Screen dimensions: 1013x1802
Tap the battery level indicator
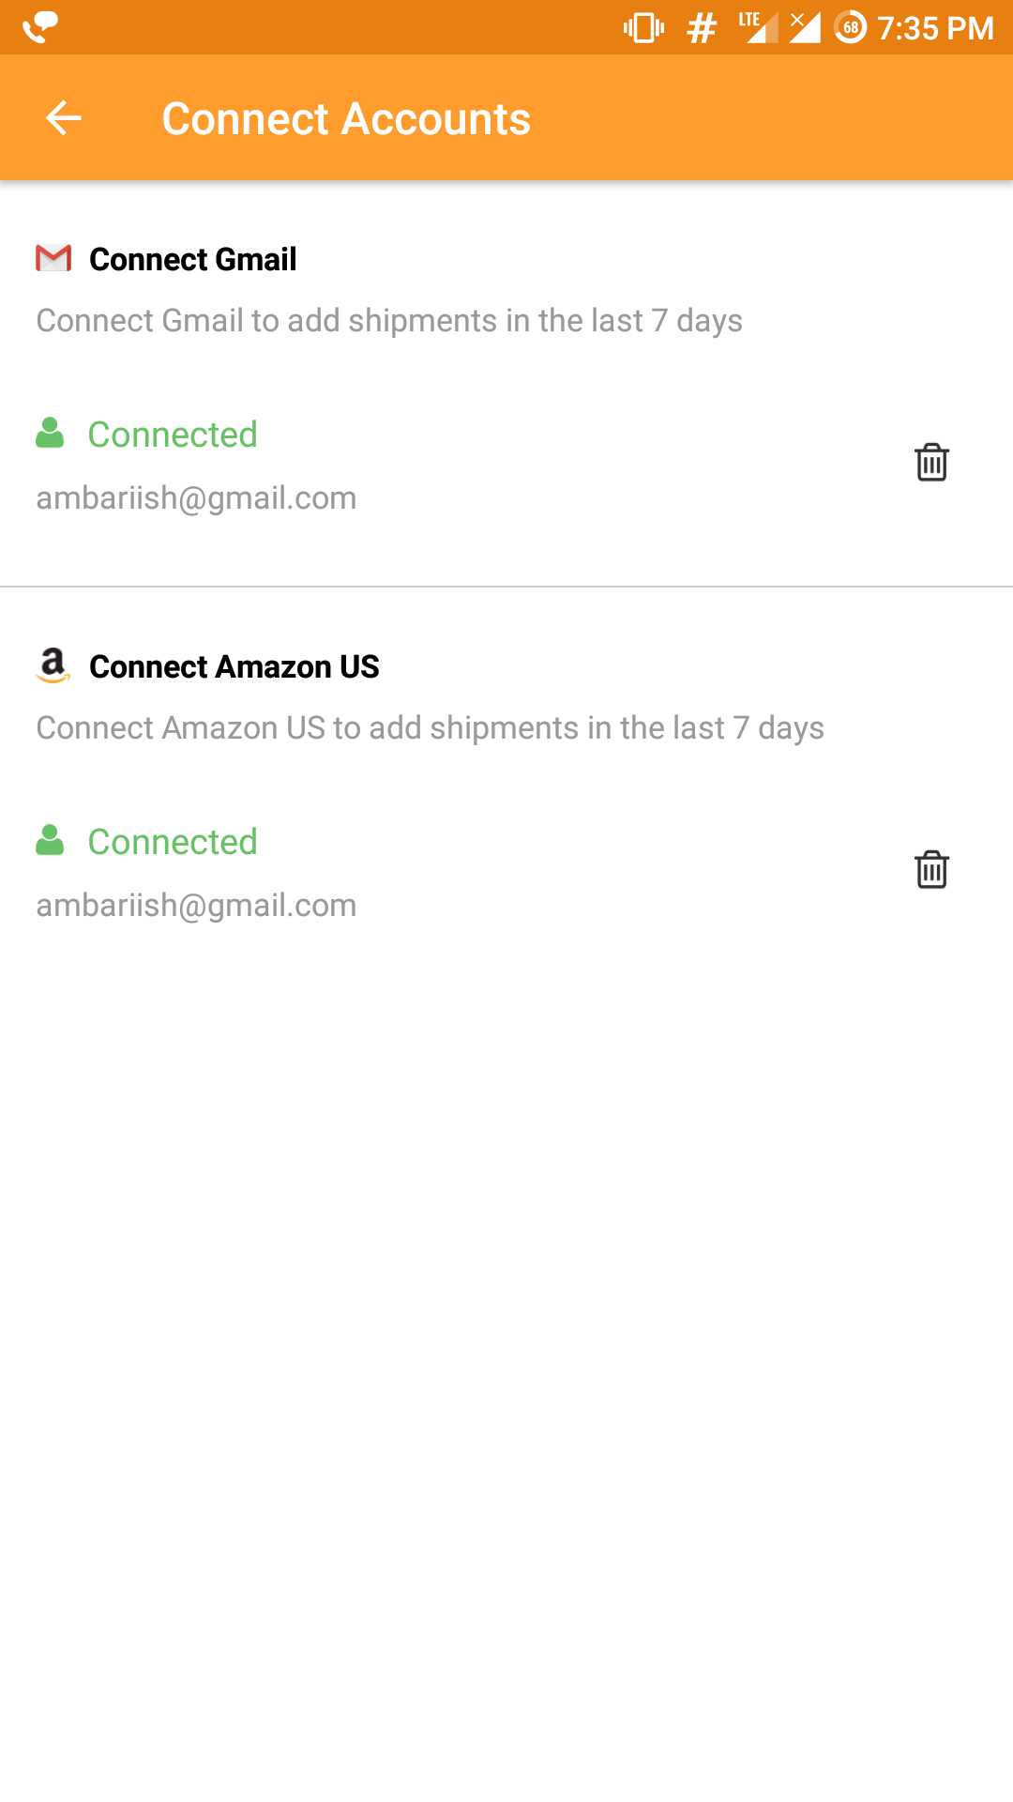point(850,27)
